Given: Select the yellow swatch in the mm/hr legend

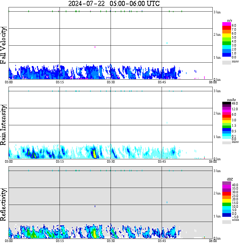Looking at the screenshot, I should point(227,122).
